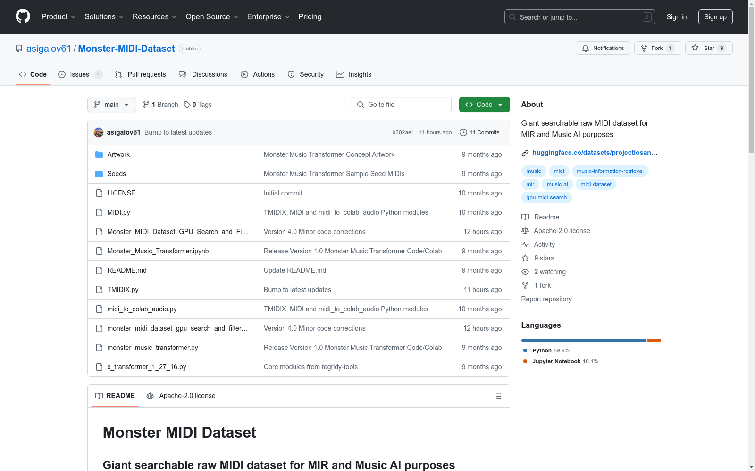Click the LICENSE file icon
This screenshot has height=471, width=755.
[x=99, y=193]
